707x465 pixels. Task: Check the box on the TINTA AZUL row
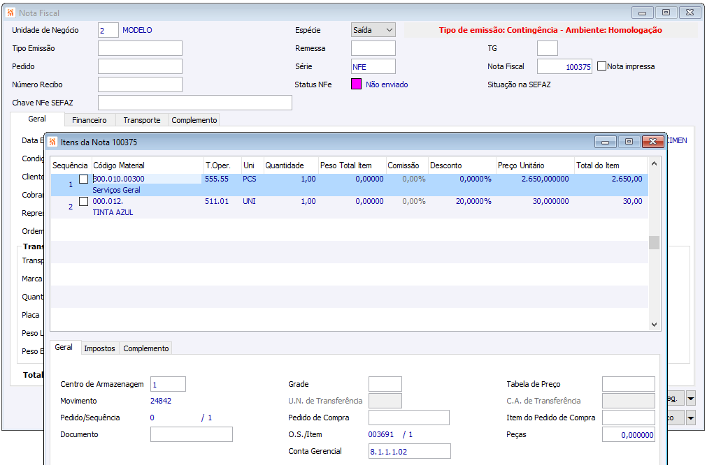pyautogui.click(x=84, y=202)
